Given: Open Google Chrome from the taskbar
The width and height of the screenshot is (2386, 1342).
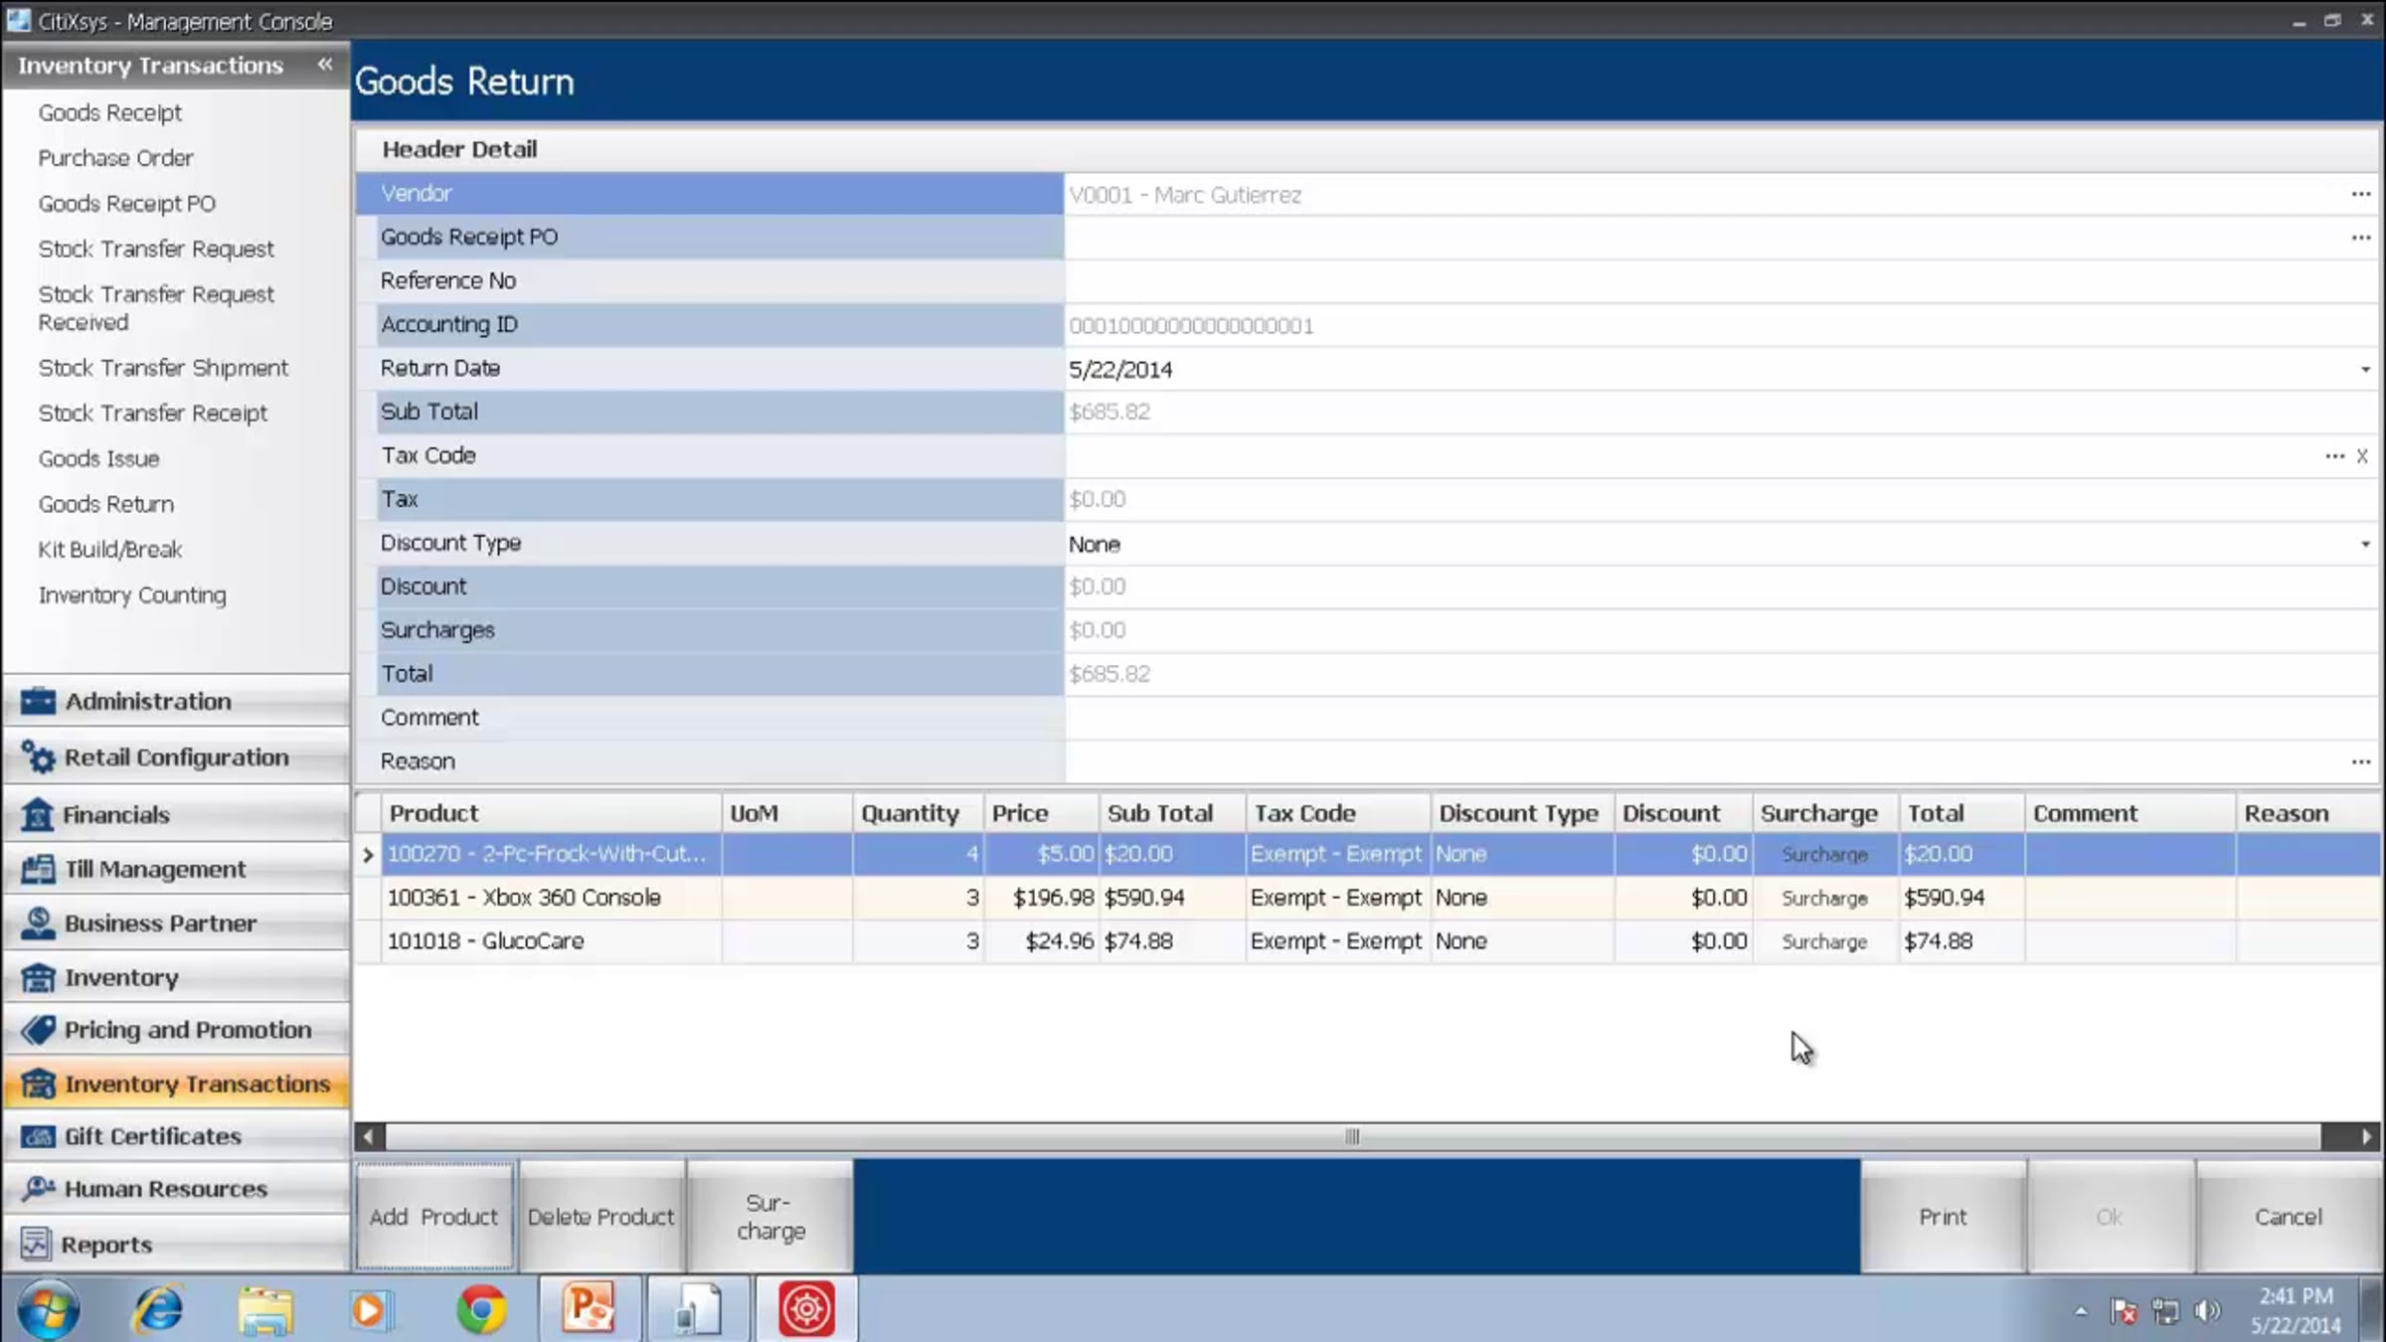Looking at the screenshot, I should coord(481,1309).
